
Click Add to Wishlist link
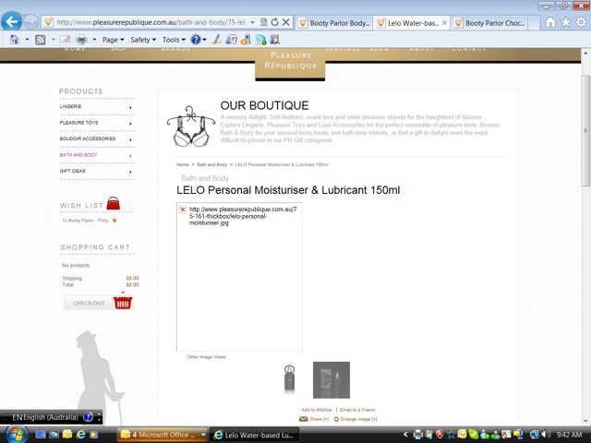317,410
